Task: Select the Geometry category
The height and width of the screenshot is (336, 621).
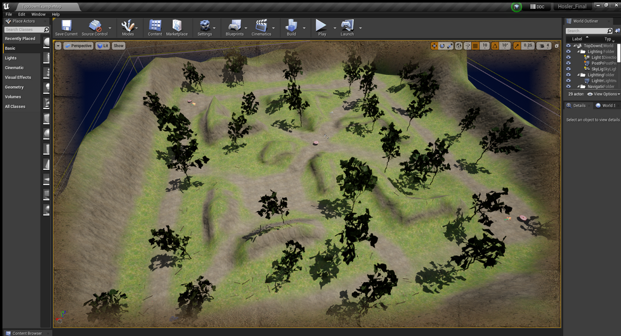Action: [14, 87]
